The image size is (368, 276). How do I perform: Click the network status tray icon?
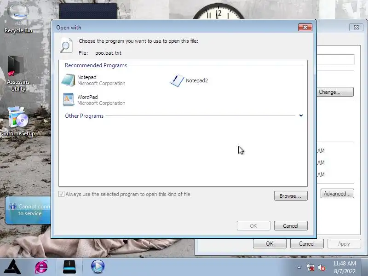click(310, 267)
